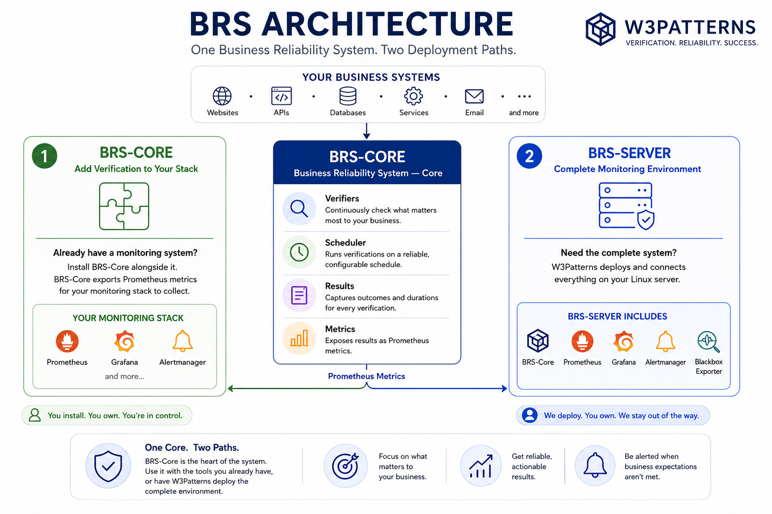This screenshot has width=772, height=514.
Task: Click 'One Core. Two Paths.' heading
Action: (x=192, y=447)
